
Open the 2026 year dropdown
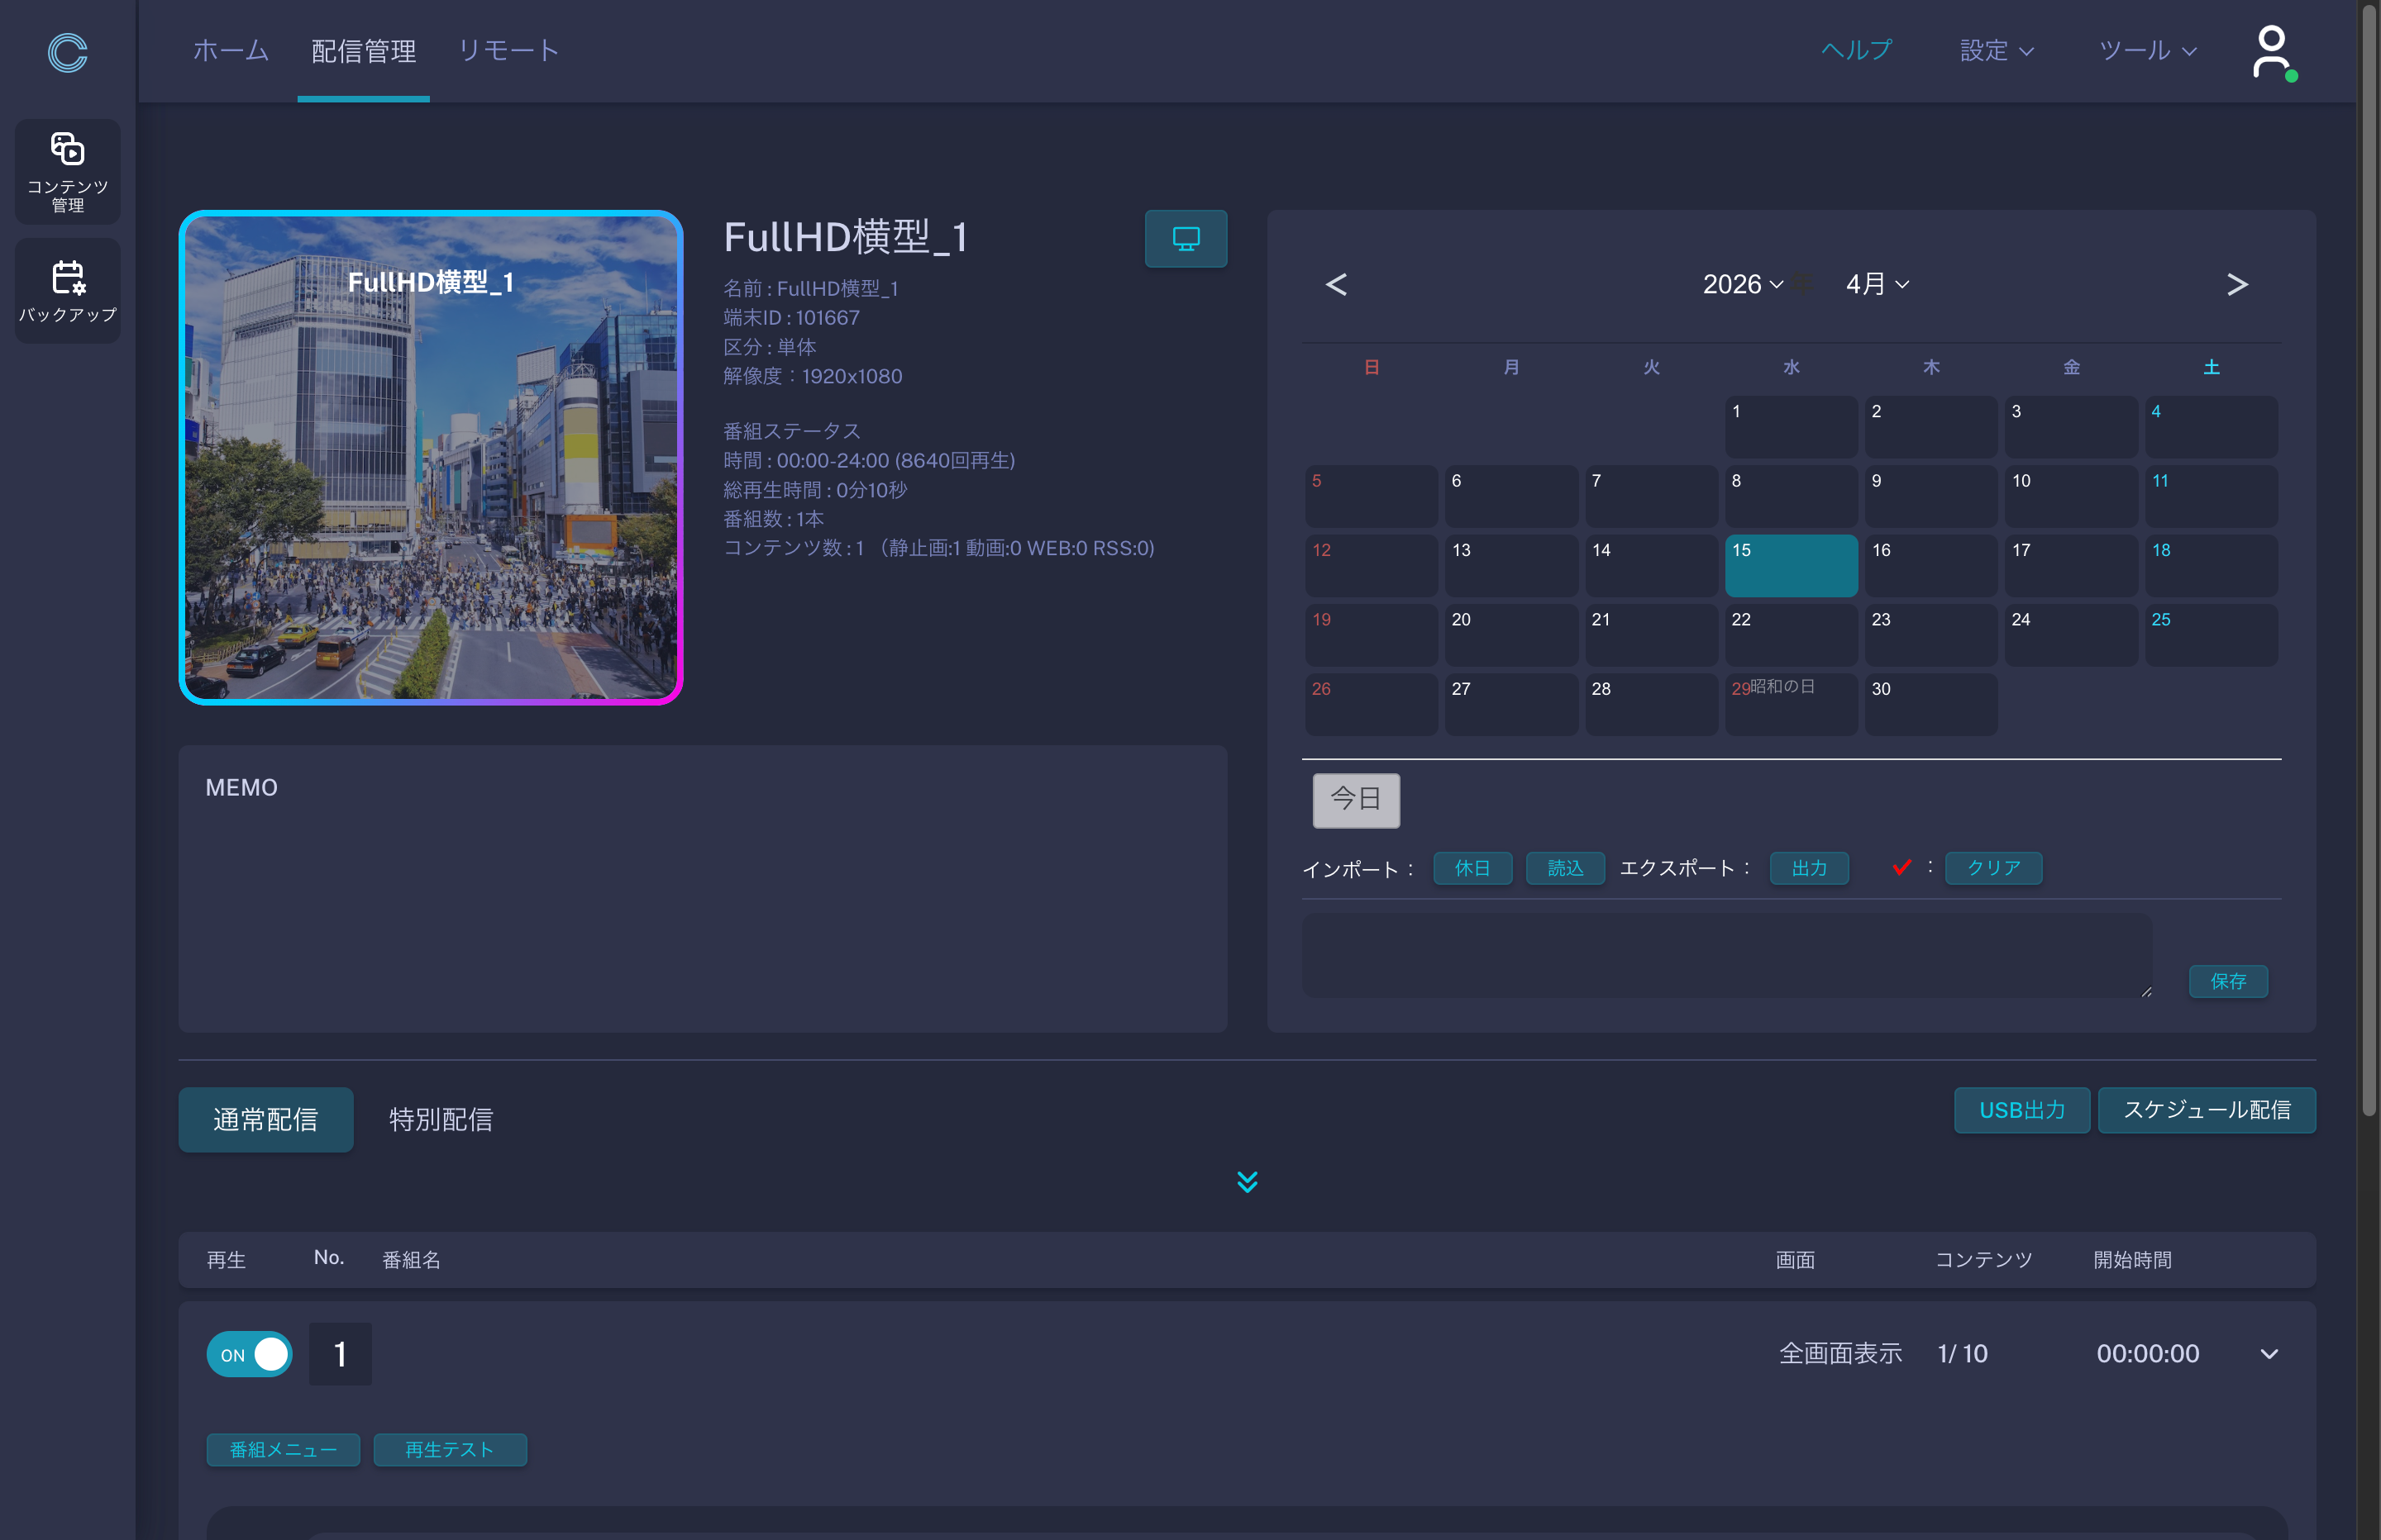(1742, 285)
